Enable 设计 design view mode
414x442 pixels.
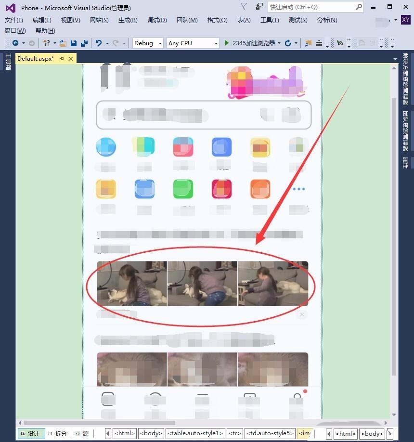[x=31, y=433]
